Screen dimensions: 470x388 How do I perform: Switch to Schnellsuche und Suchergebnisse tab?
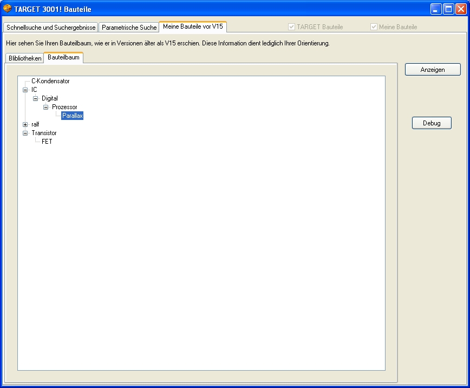click(x=51, y=27)
